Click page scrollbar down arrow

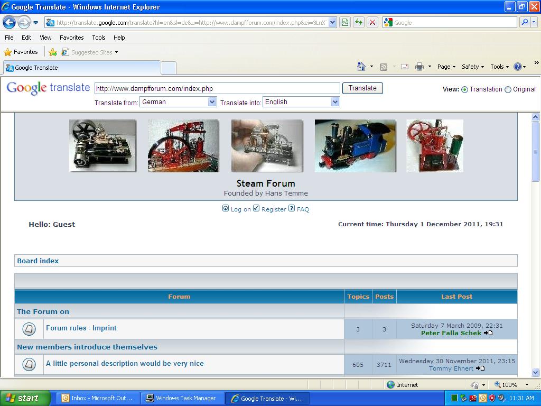[x=536, y=373]
